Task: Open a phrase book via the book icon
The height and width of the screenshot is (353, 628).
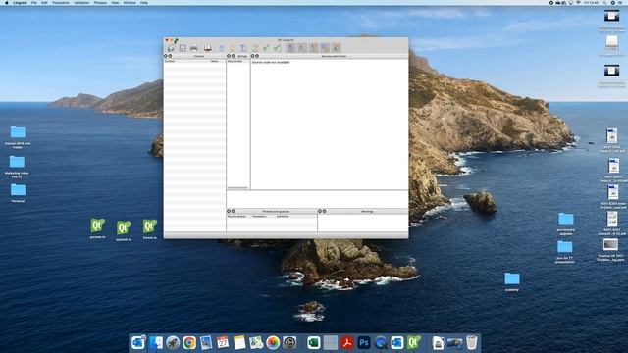Action: [x=207, y=48]
